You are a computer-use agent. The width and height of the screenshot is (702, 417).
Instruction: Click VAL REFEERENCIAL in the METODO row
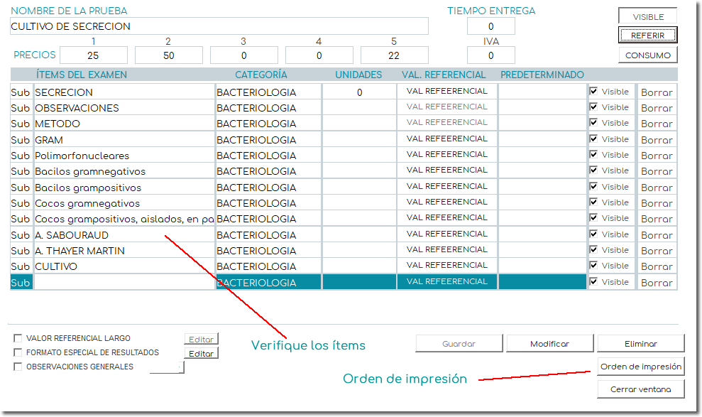coord(446,123)
